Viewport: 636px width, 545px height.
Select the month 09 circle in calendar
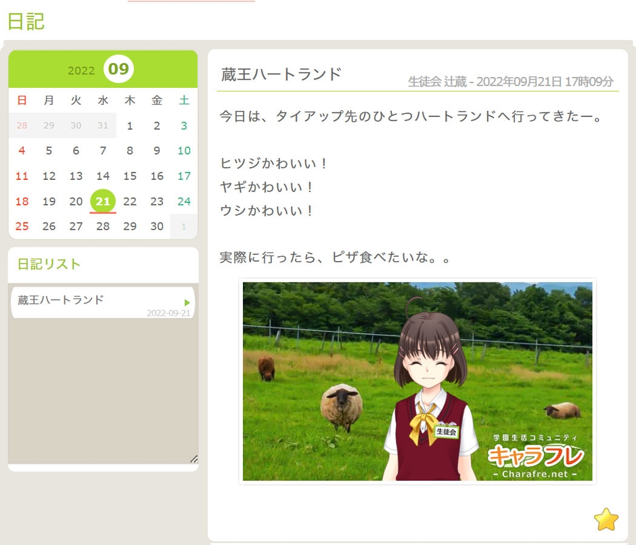(118, 69)
